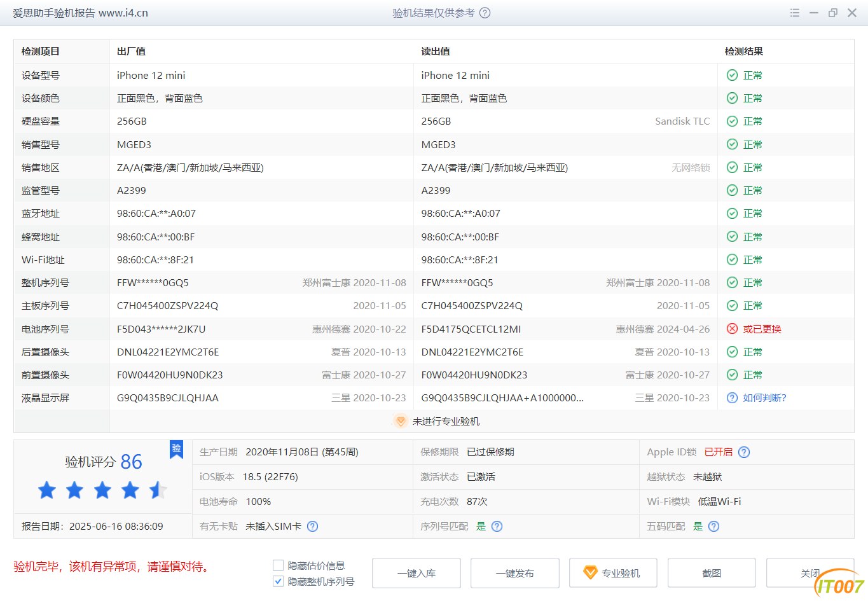
Task: Click the 或已更换 result text
Action: (762, 329)
